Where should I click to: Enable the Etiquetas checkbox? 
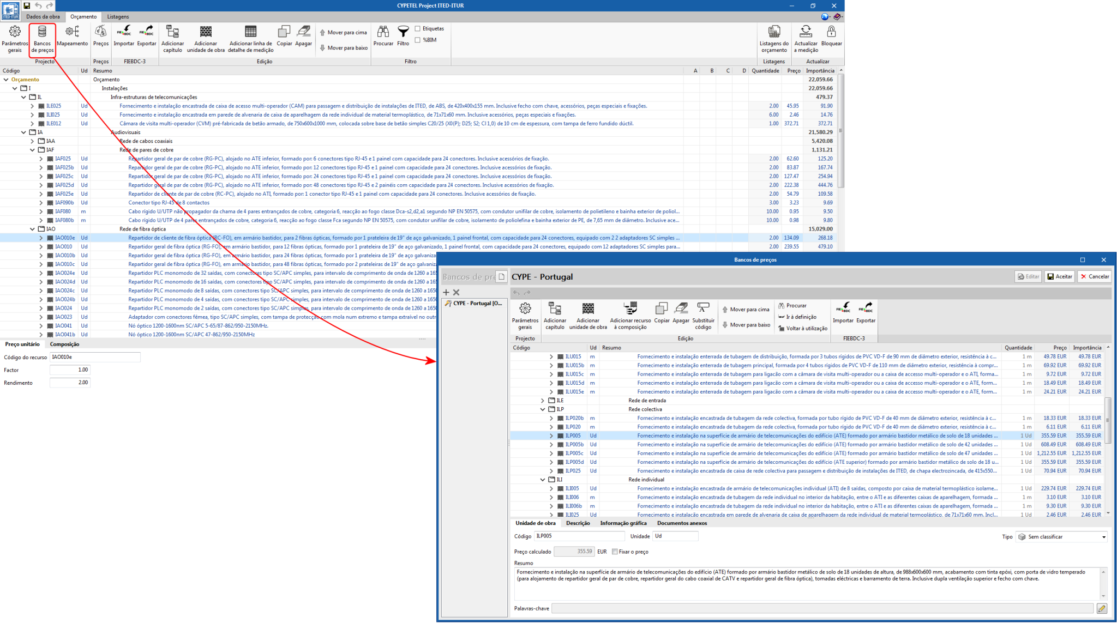click(x=418, y=29)
